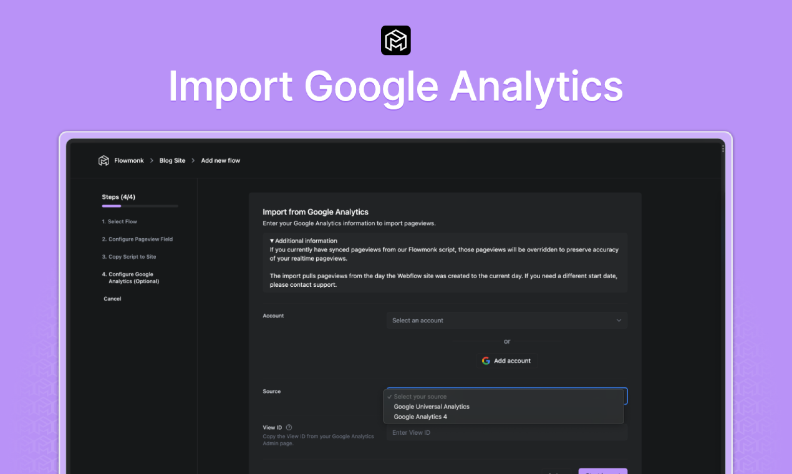Click the chevron after Blog Site breadcrumb
This screenshot has height=474, width=792.
click(193, 161)
